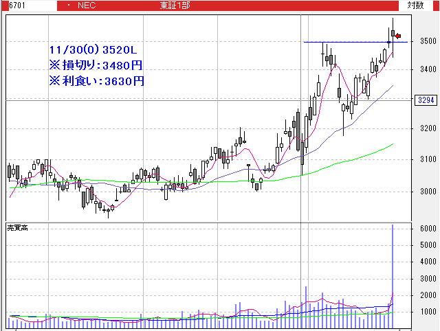
Task: Click the 3500 price axis label
Action: point(428,41)
